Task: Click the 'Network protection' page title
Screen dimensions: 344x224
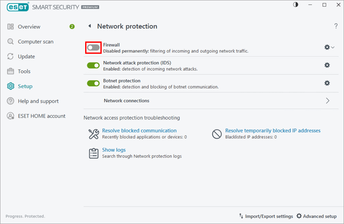Action: [127, 26]
